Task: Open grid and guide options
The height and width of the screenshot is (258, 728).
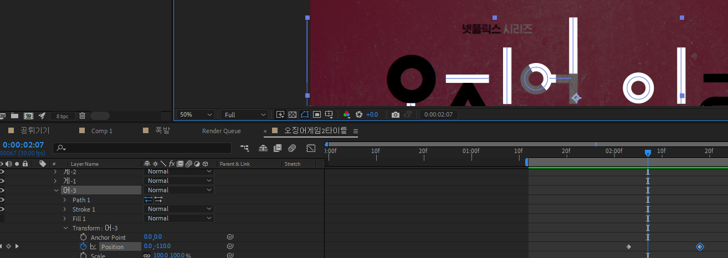Action: point(330,114)
